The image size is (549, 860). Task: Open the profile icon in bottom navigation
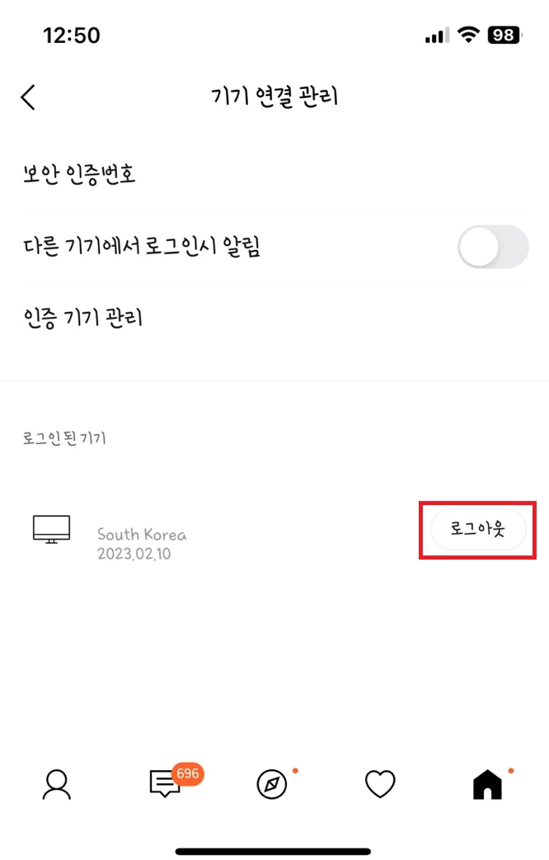[x=54, y=784]
